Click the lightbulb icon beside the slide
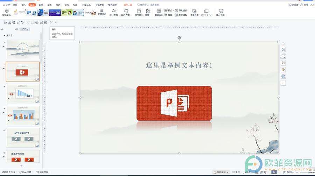The image size is (315, 176). click(x=283, y=70)
